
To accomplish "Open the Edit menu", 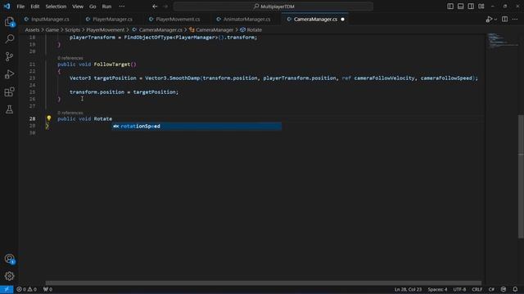I will click(34, 7).
